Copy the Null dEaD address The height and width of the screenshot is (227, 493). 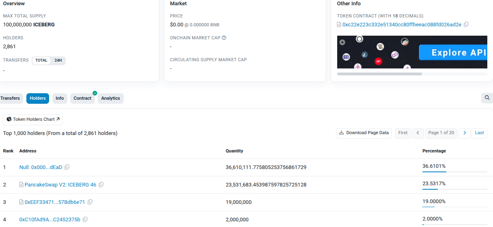(67, 167)
